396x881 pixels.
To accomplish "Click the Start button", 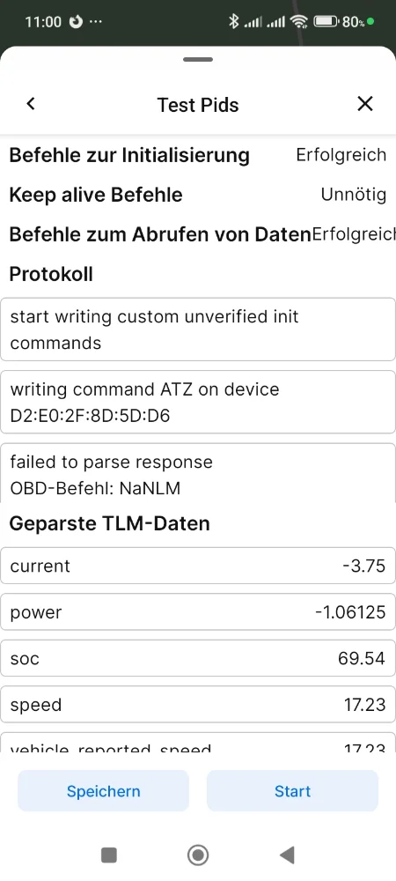I will pyautogui.click(x=292, y=791).
